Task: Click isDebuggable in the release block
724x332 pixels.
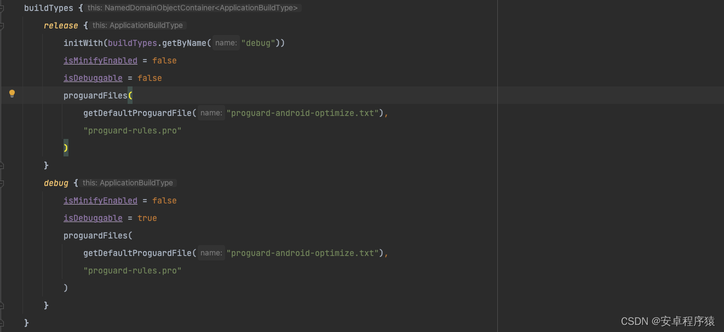Action: point(93,78)
